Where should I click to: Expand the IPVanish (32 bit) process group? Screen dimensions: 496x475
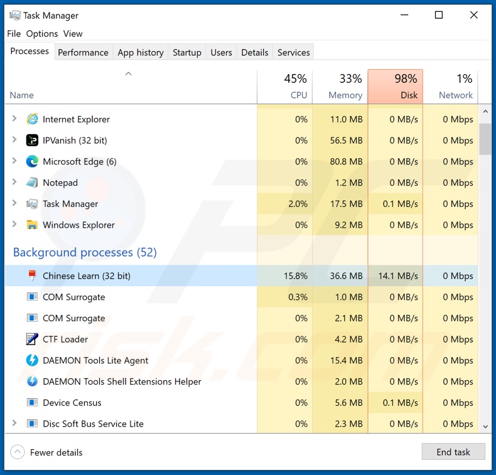click(x=14, y=139)
